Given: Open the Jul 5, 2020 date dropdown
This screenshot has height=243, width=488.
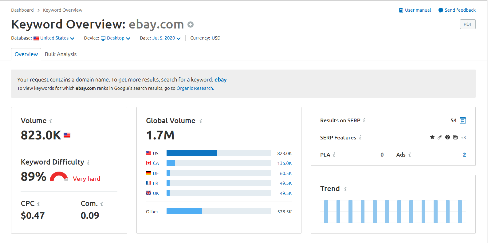Looking at the screenshot, I should (x=167, y=38).
